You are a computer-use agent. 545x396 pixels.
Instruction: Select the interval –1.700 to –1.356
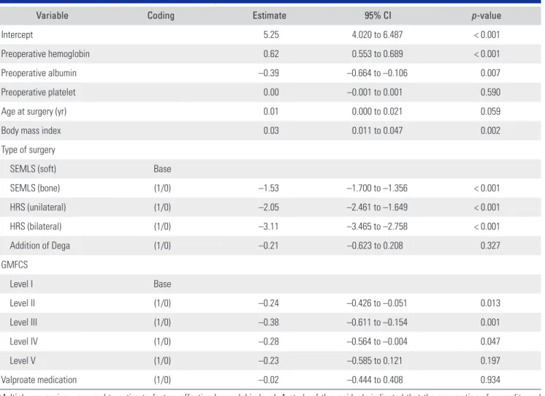click(377, 188)
